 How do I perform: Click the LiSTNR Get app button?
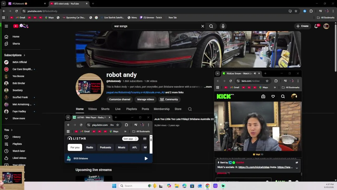pyautogui.click(x=130, y=139)
